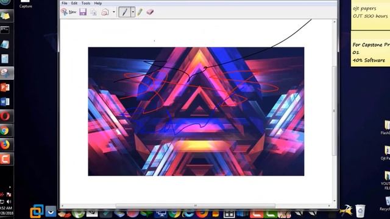Open the Pen color dropdown arrow

coord(133,12)
